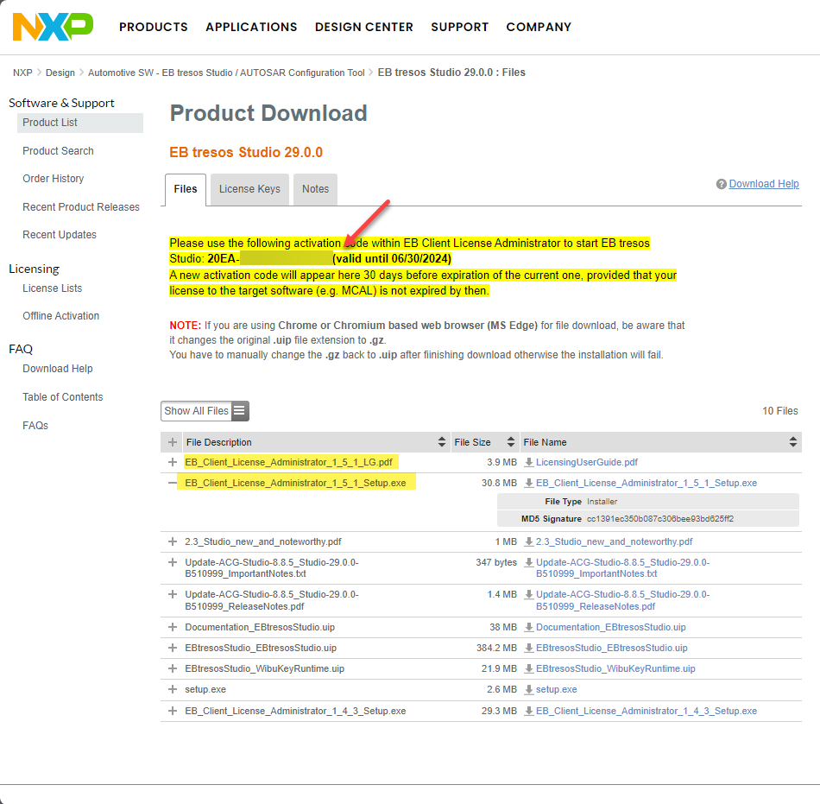Click the Download Help link
The width and height of the screenshot is (820, 804).
click(763, 183)
